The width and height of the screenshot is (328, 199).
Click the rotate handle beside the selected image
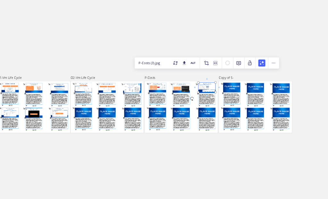tap(192, 99)
